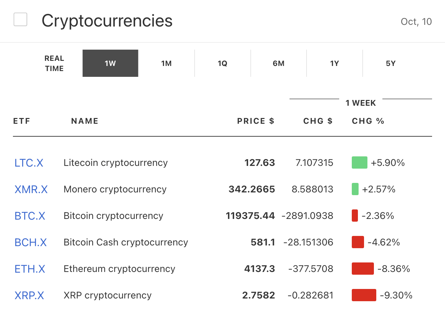Click the Ethereum cryptocurrency name
Screen dimensions: 445x325
pyautogui.click(x=119, y=269)
